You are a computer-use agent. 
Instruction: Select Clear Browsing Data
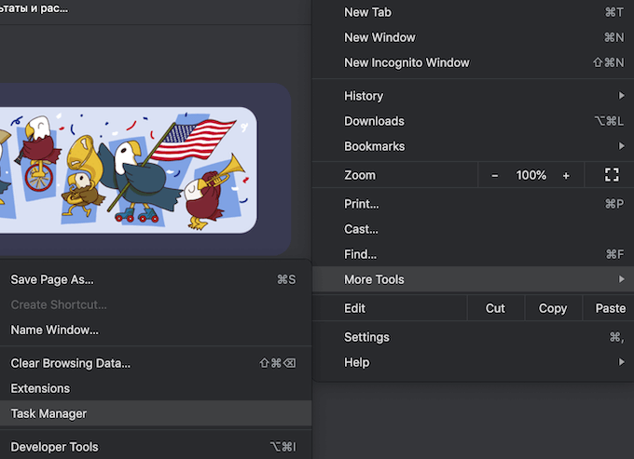(71, 363)
